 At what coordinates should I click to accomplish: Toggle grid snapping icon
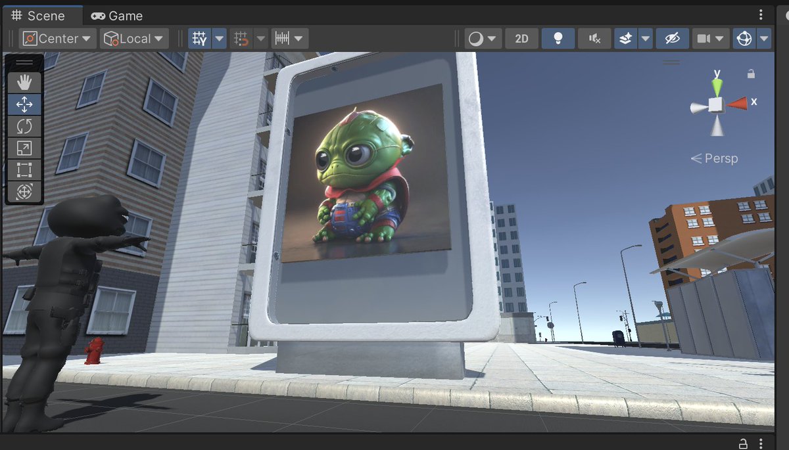(241, 39)
